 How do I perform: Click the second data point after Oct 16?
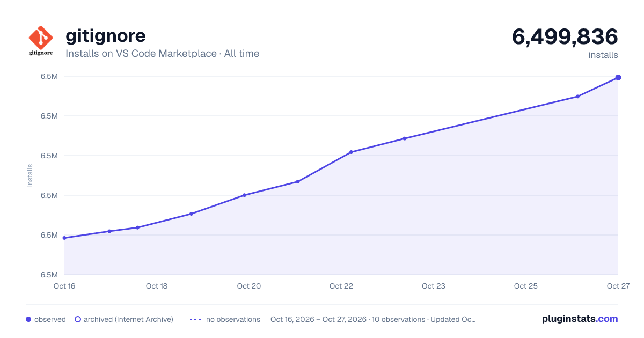pyautogui.click(x=109, y=231)
